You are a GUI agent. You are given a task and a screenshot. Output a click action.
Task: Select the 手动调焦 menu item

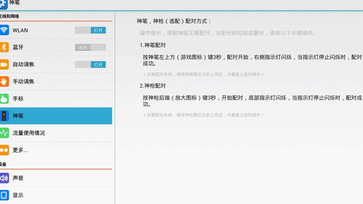point(56,82)
